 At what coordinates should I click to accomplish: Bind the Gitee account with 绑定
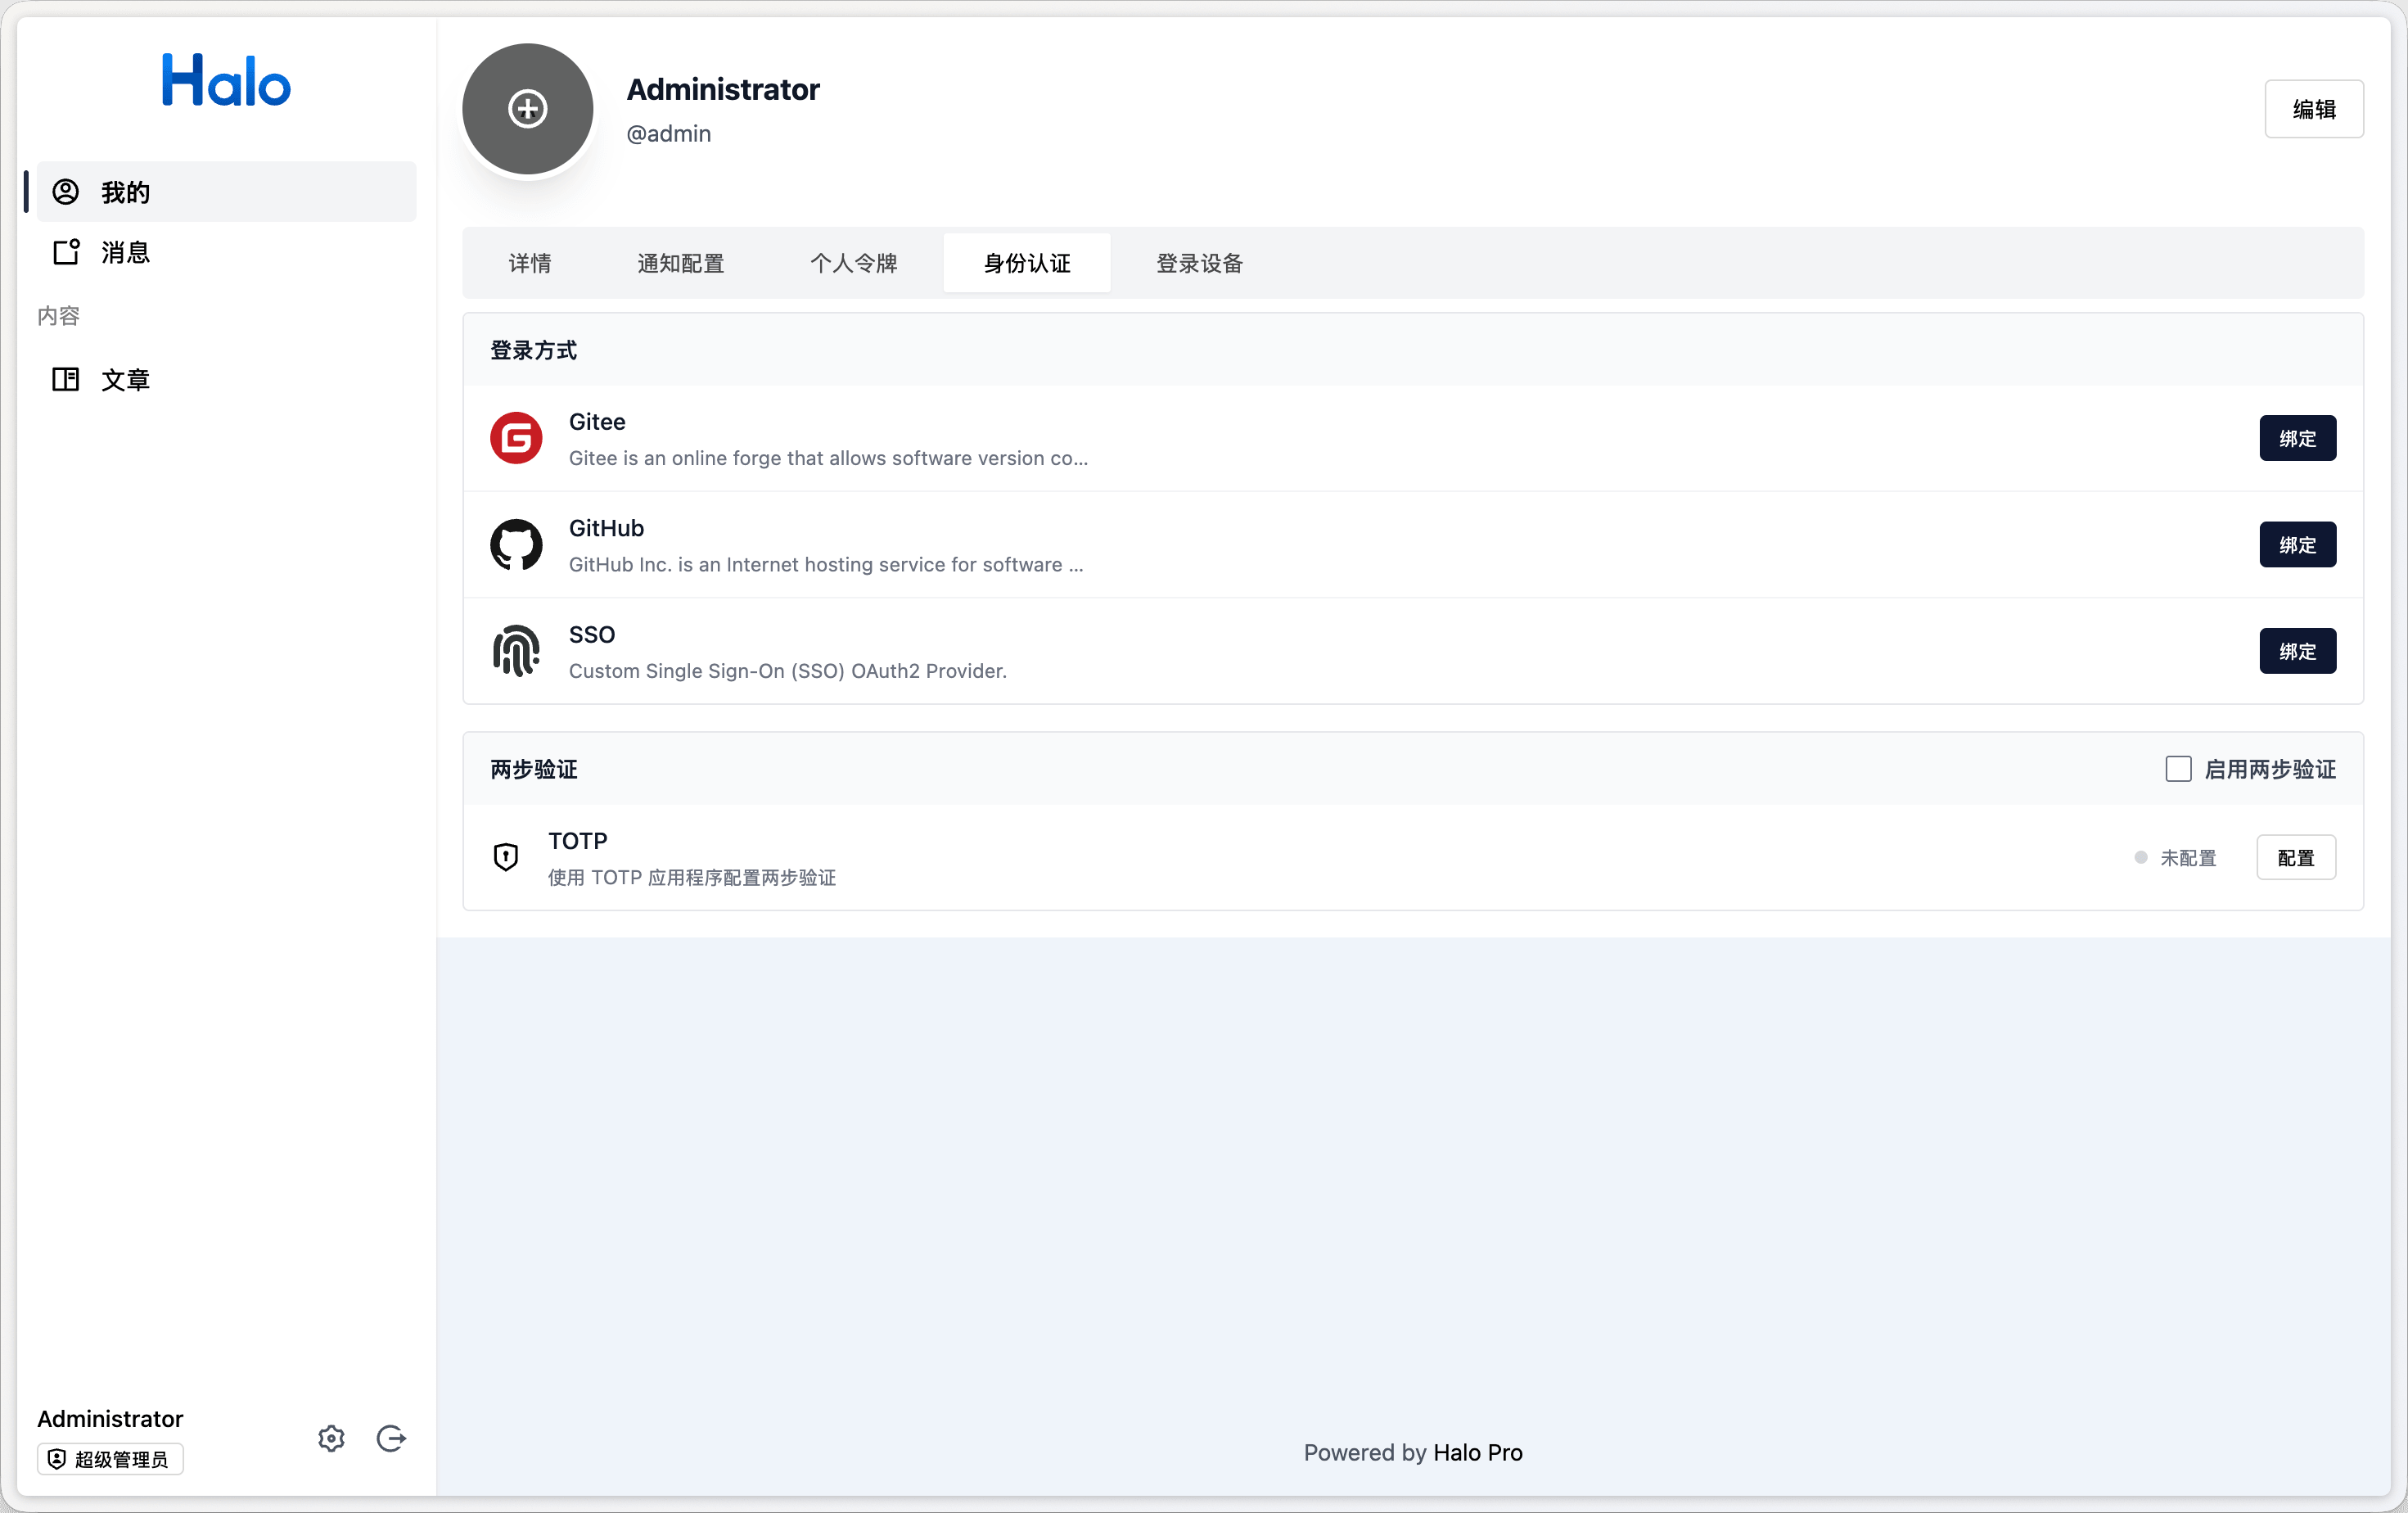tap(2297, 438)
